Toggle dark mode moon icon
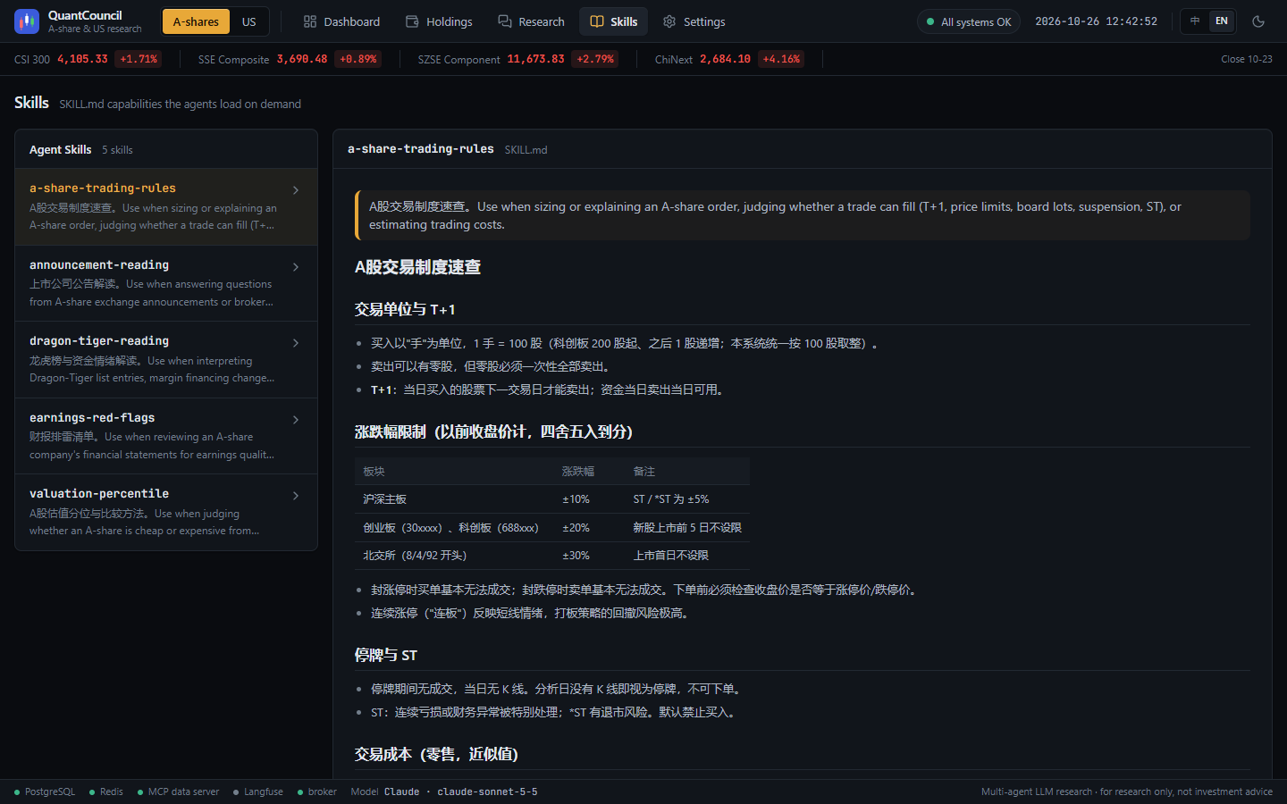This screenshot has width=1287, height=804. coord(1258,21)
